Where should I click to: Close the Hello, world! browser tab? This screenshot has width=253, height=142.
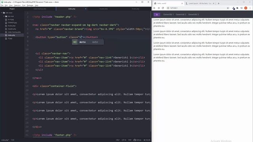[x=182, y=4]
